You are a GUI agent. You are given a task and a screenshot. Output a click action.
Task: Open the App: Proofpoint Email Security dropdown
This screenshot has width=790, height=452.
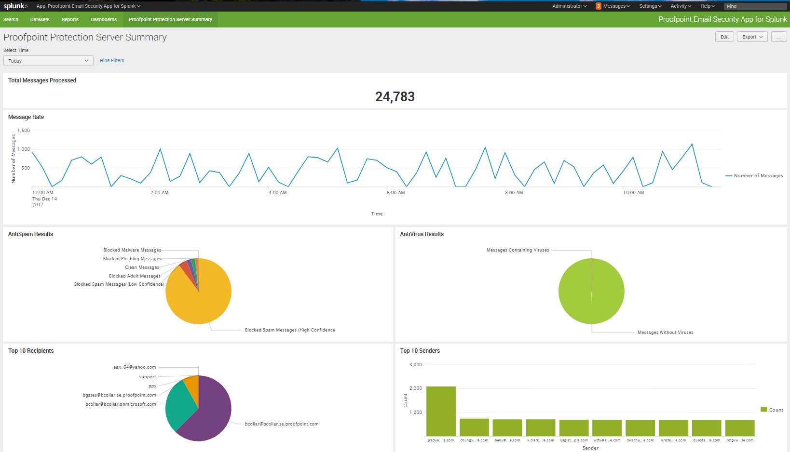(x=88, y=6)
